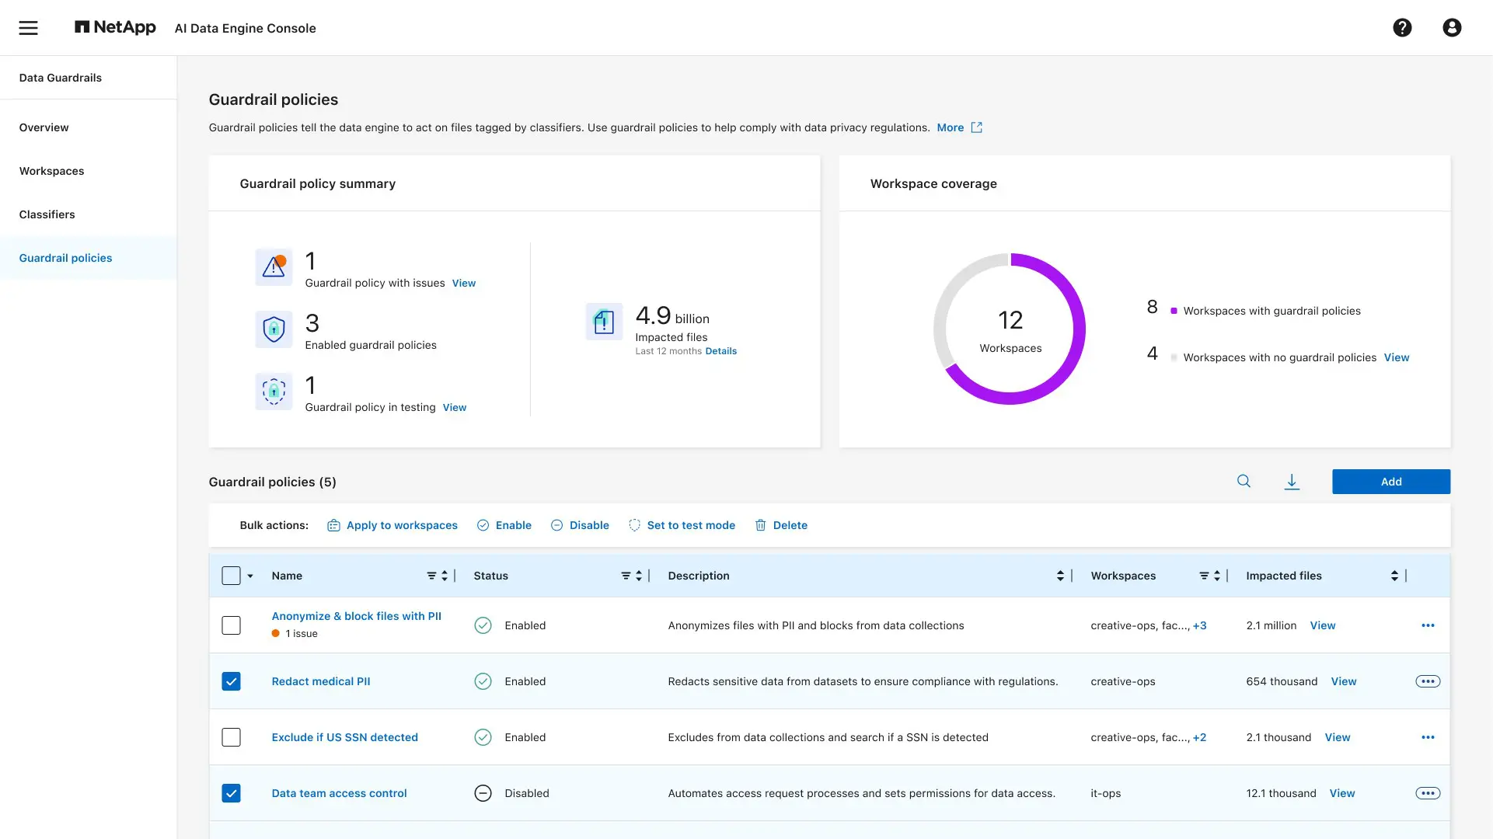Open the hamburger navigation menu
1493x839 pixels.
click(x=29, y=28)
